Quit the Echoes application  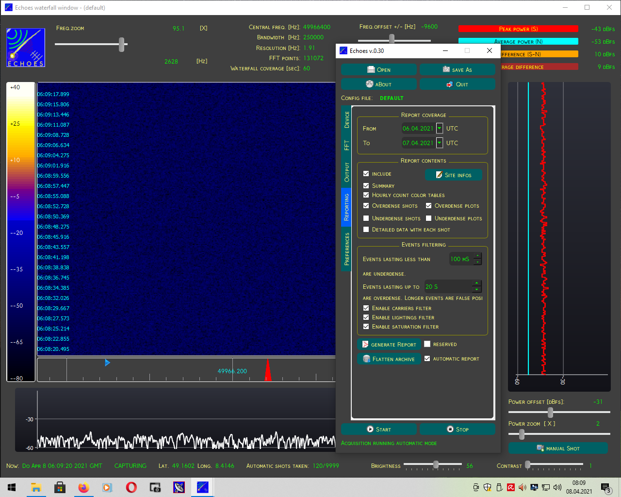pyautogui.click(x=457, y=84)
